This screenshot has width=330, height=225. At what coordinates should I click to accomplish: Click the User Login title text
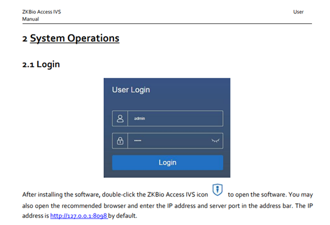131,90
